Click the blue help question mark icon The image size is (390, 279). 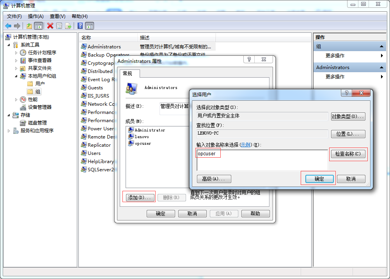tap(81, 26)
